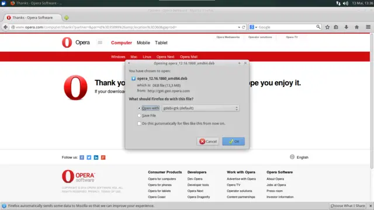The height and width of the screenshot is (210, 374).
Task: Click Cancel in the download dialog
Action: 208,141
